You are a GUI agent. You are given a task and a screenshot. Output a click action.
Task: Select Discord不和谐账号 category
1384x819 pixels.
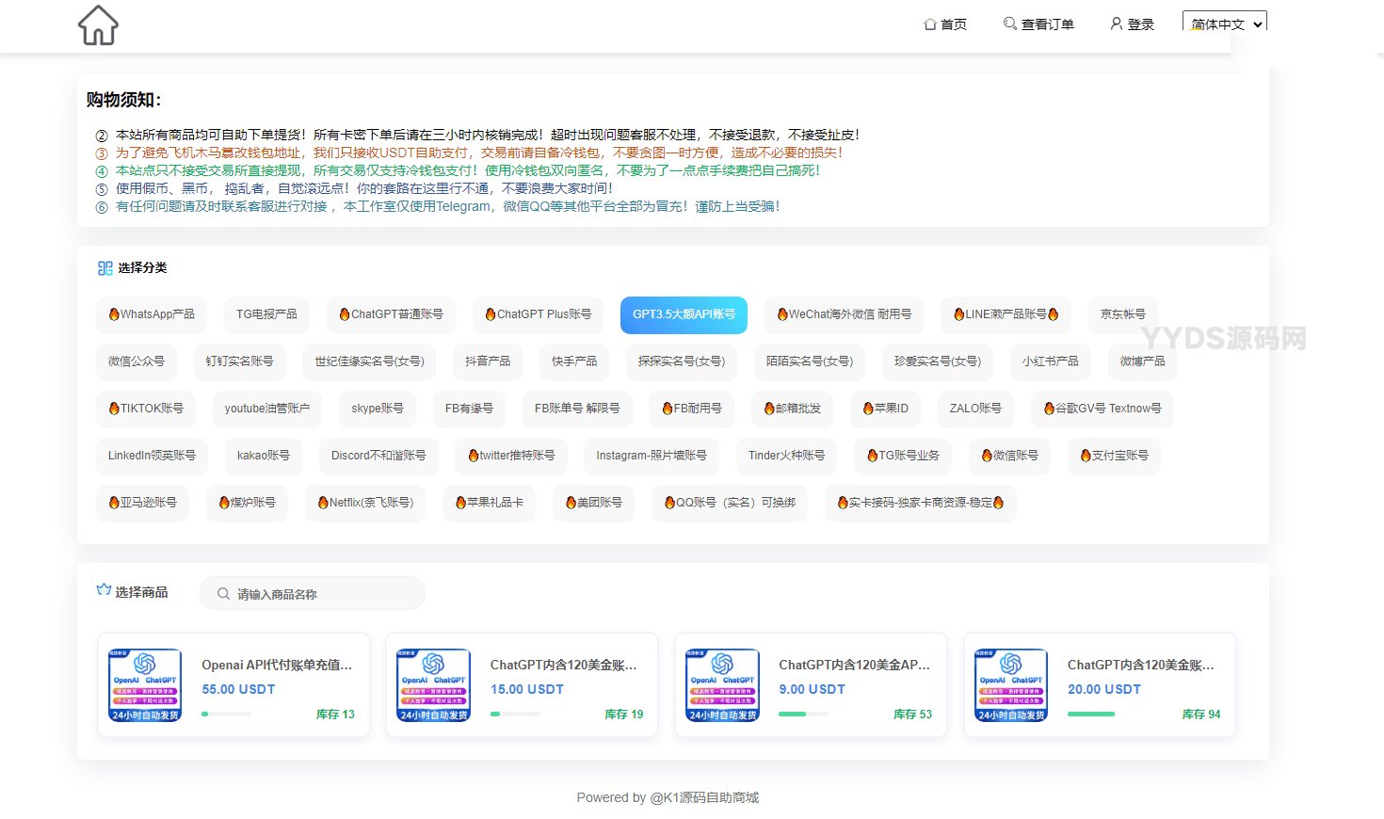click(x=378, y=456)
